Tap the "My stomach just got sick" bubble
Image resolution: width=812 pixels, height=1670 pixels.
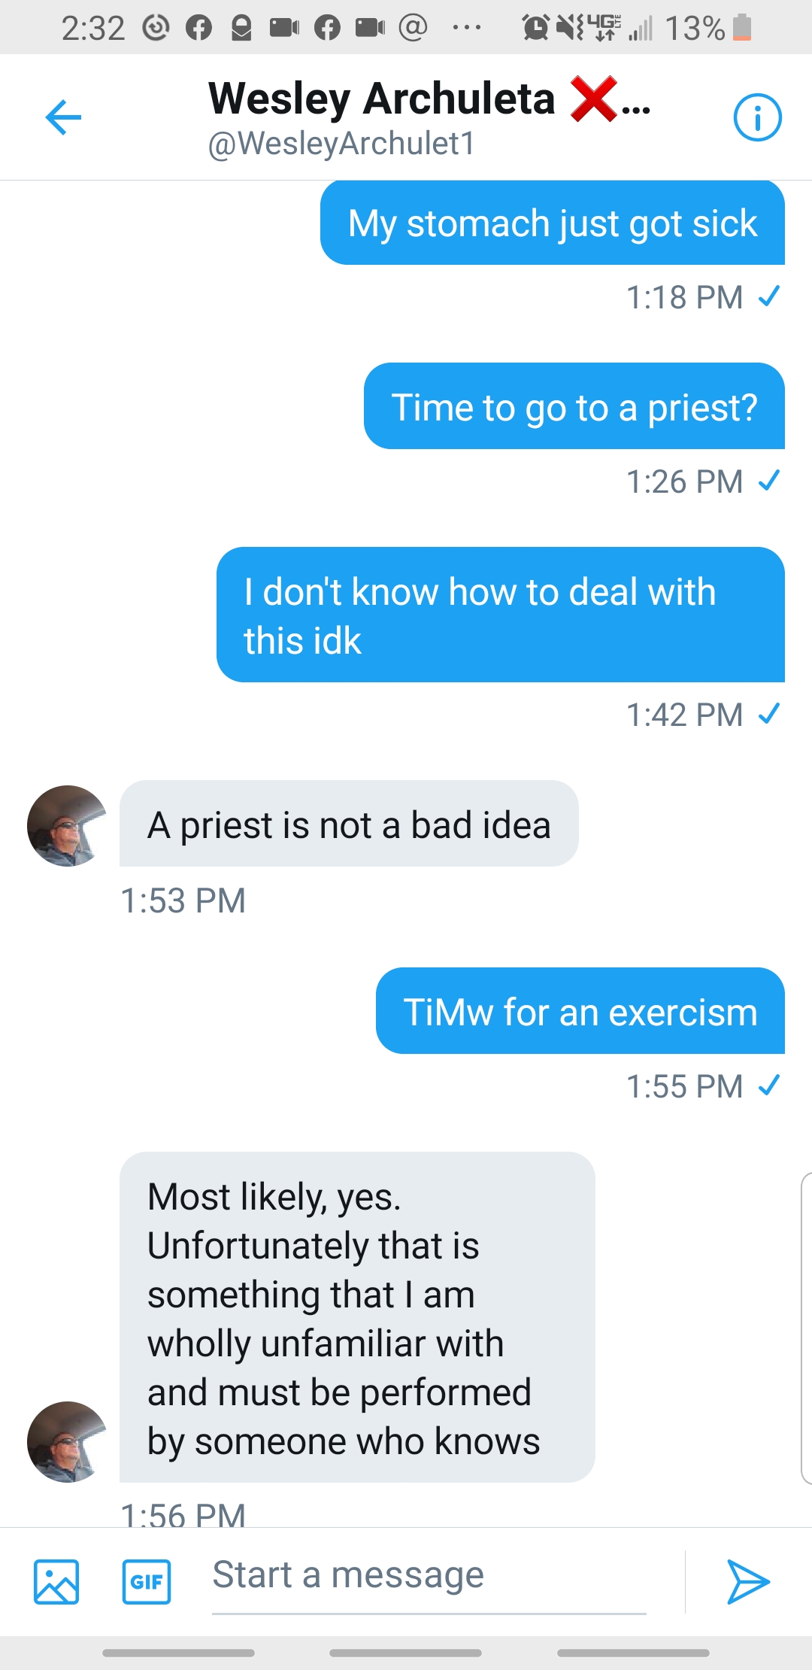coord(553,223)
